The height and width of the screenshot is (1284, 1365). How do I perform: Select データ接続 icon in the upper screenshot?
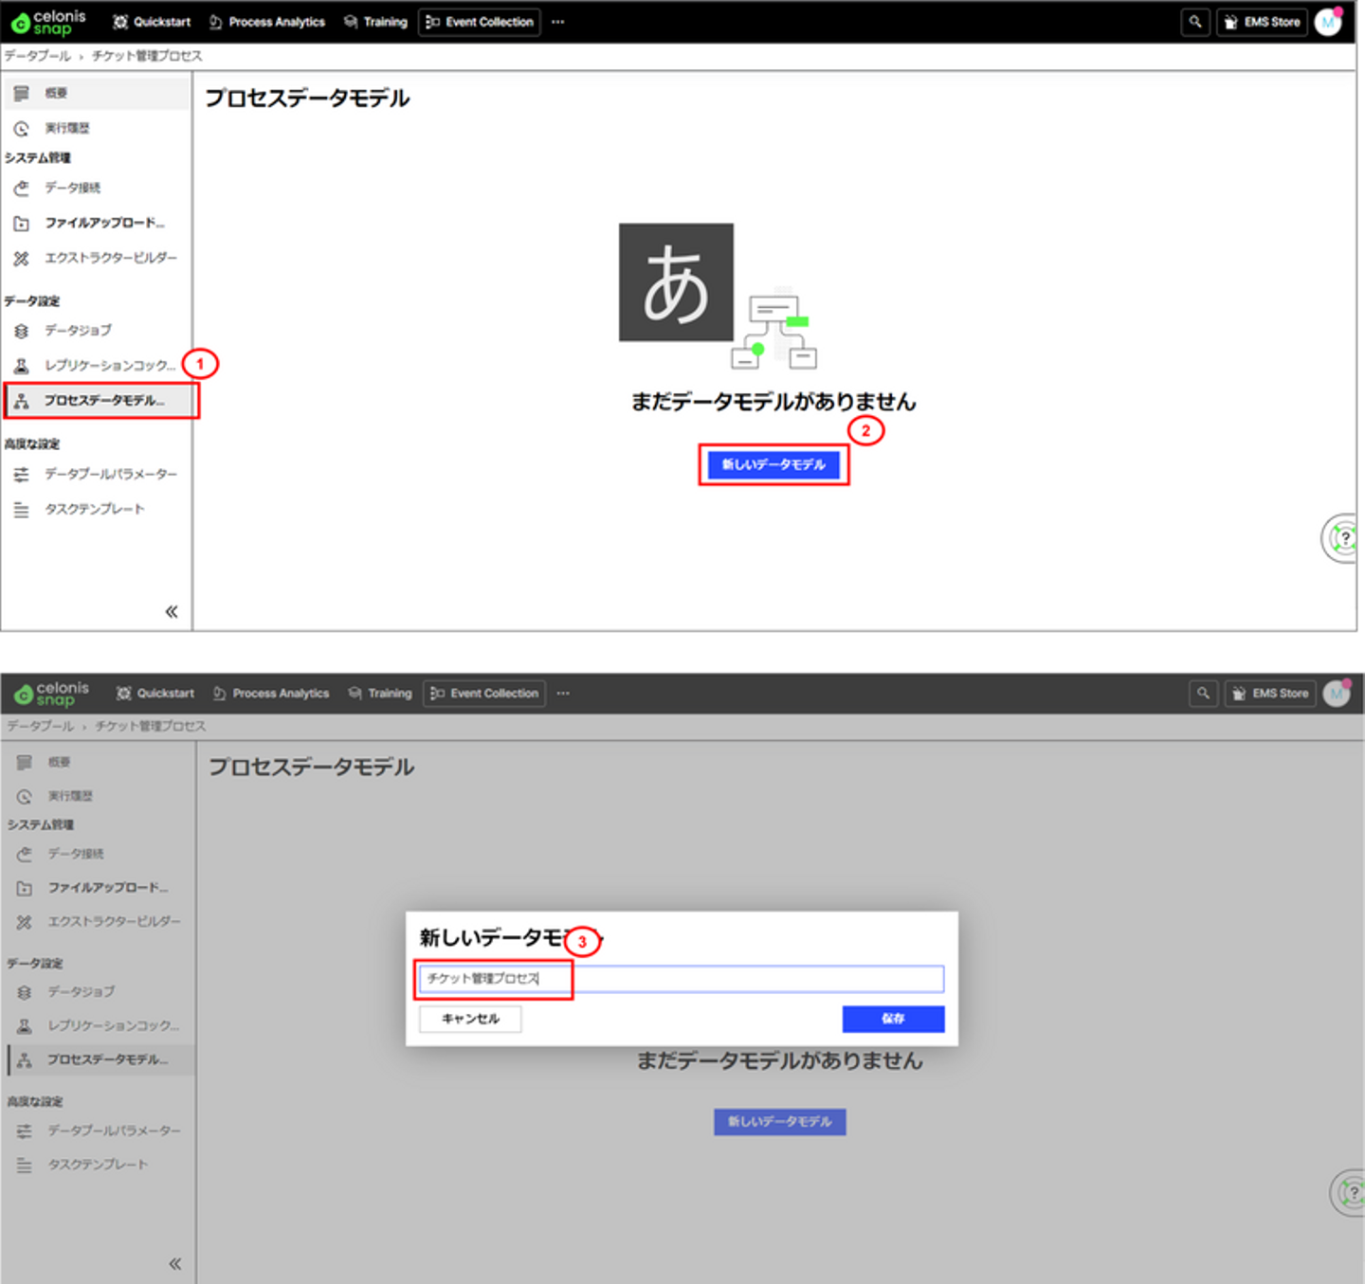pos(22,188)
